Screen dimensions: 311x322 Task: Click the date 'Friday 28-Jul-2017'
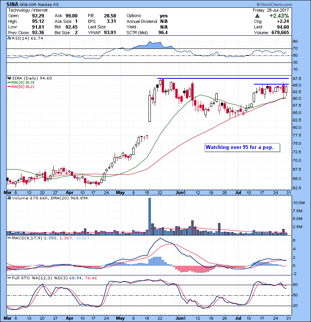[271, 10]
